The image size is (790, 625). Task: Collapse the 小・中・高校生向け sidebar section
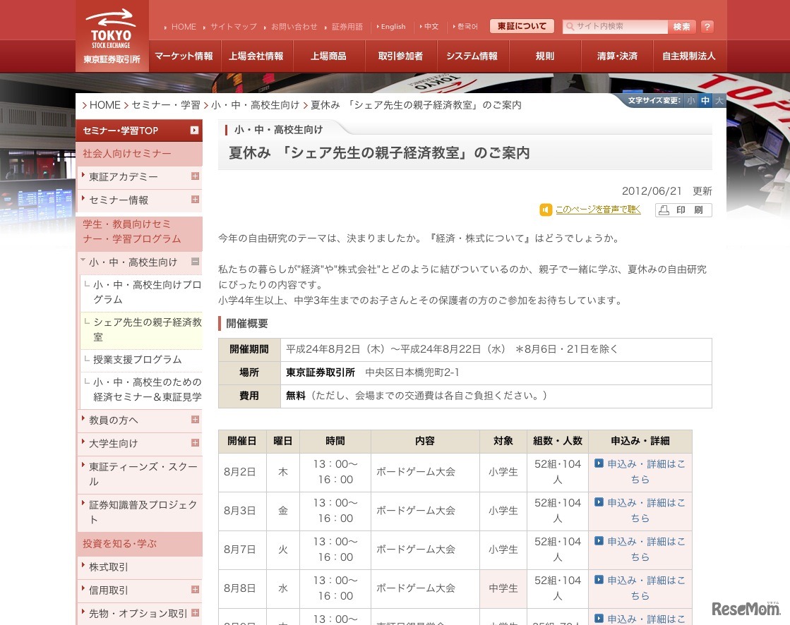pos(195,262)
